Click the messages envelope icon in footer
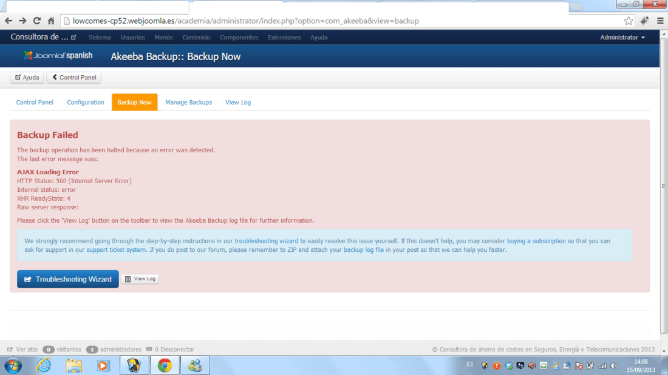Viewport: 668px width, 375px height. tap(149, 349)
